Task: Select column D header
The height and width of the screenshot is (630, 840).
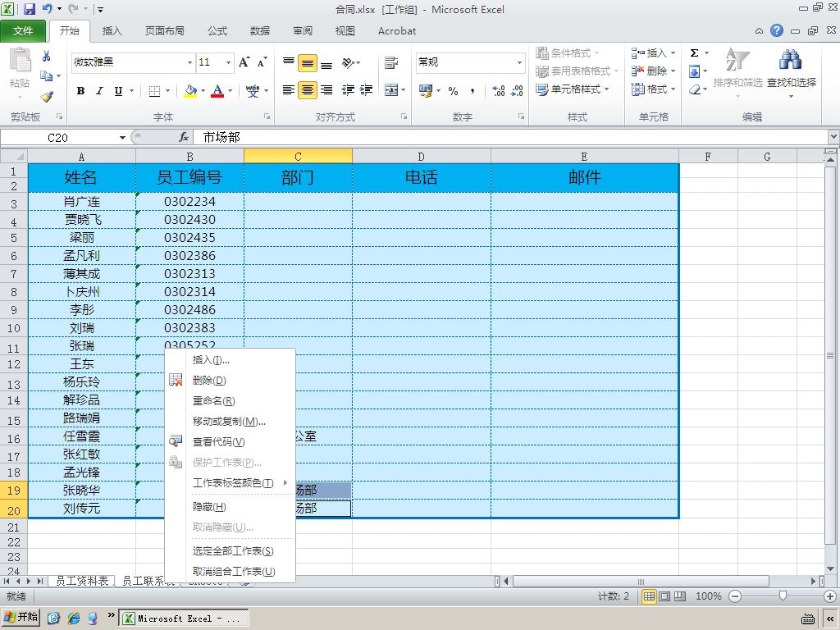Action: click(421, 157)
